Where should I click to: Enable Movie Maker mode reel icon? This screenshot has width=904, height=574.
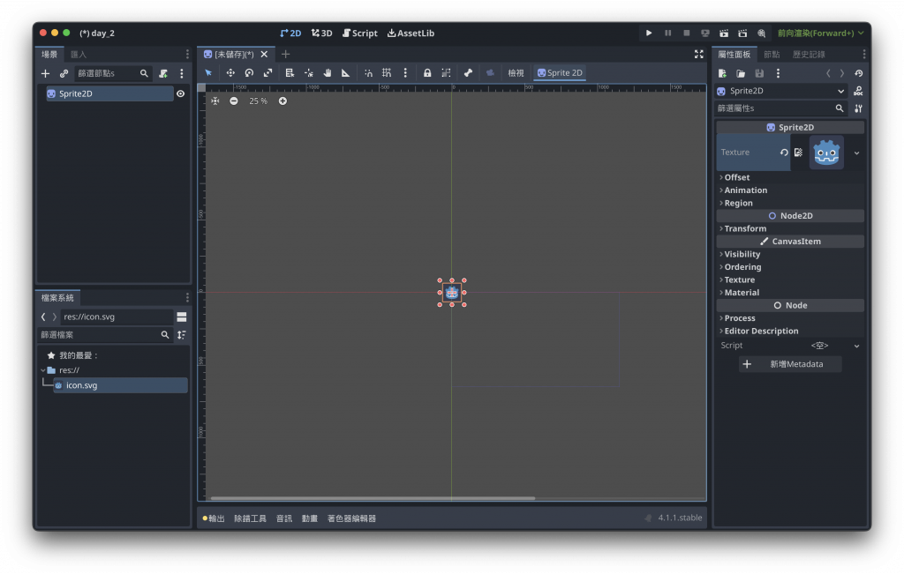click(762, 33)
